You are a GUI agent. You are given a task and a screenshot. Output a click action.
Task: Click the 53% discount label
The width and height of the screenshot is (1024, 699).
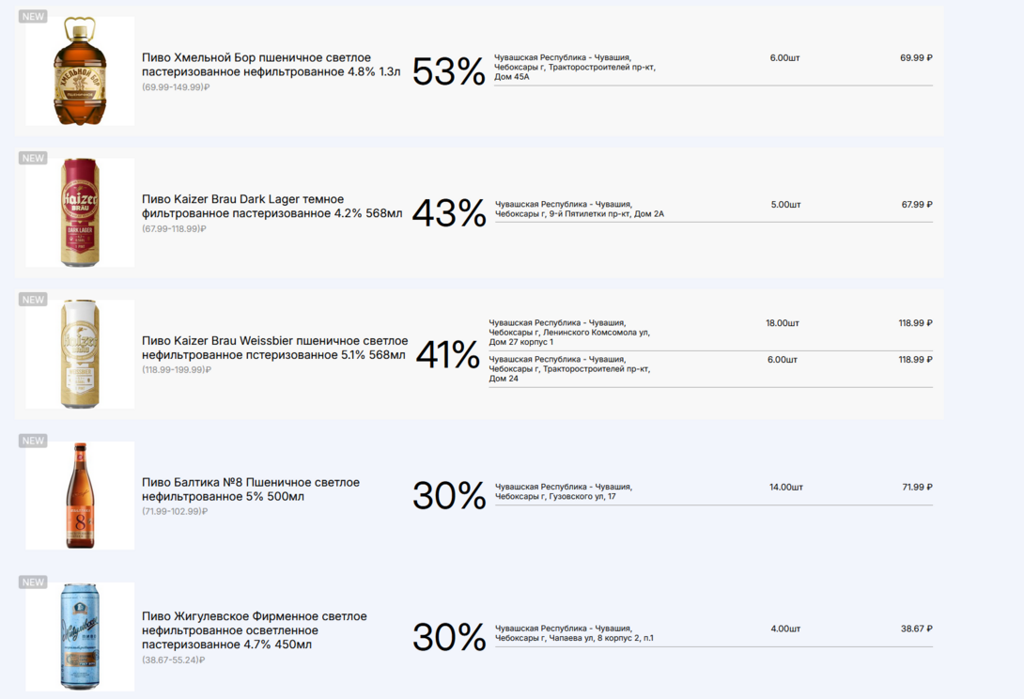449,71
